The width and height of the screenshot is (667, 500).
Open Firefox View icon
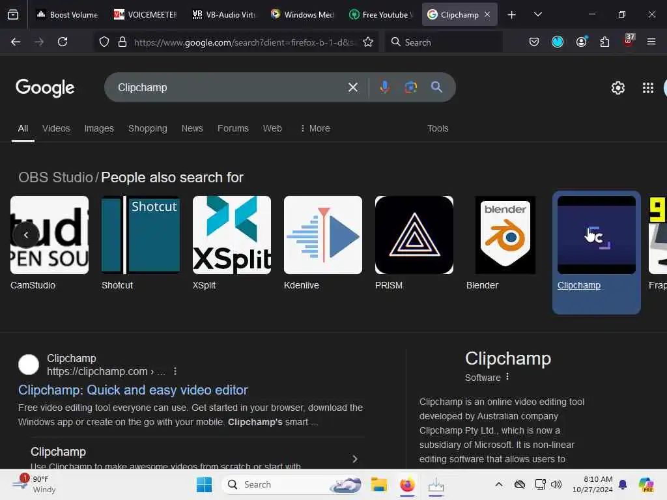(13, 14)
